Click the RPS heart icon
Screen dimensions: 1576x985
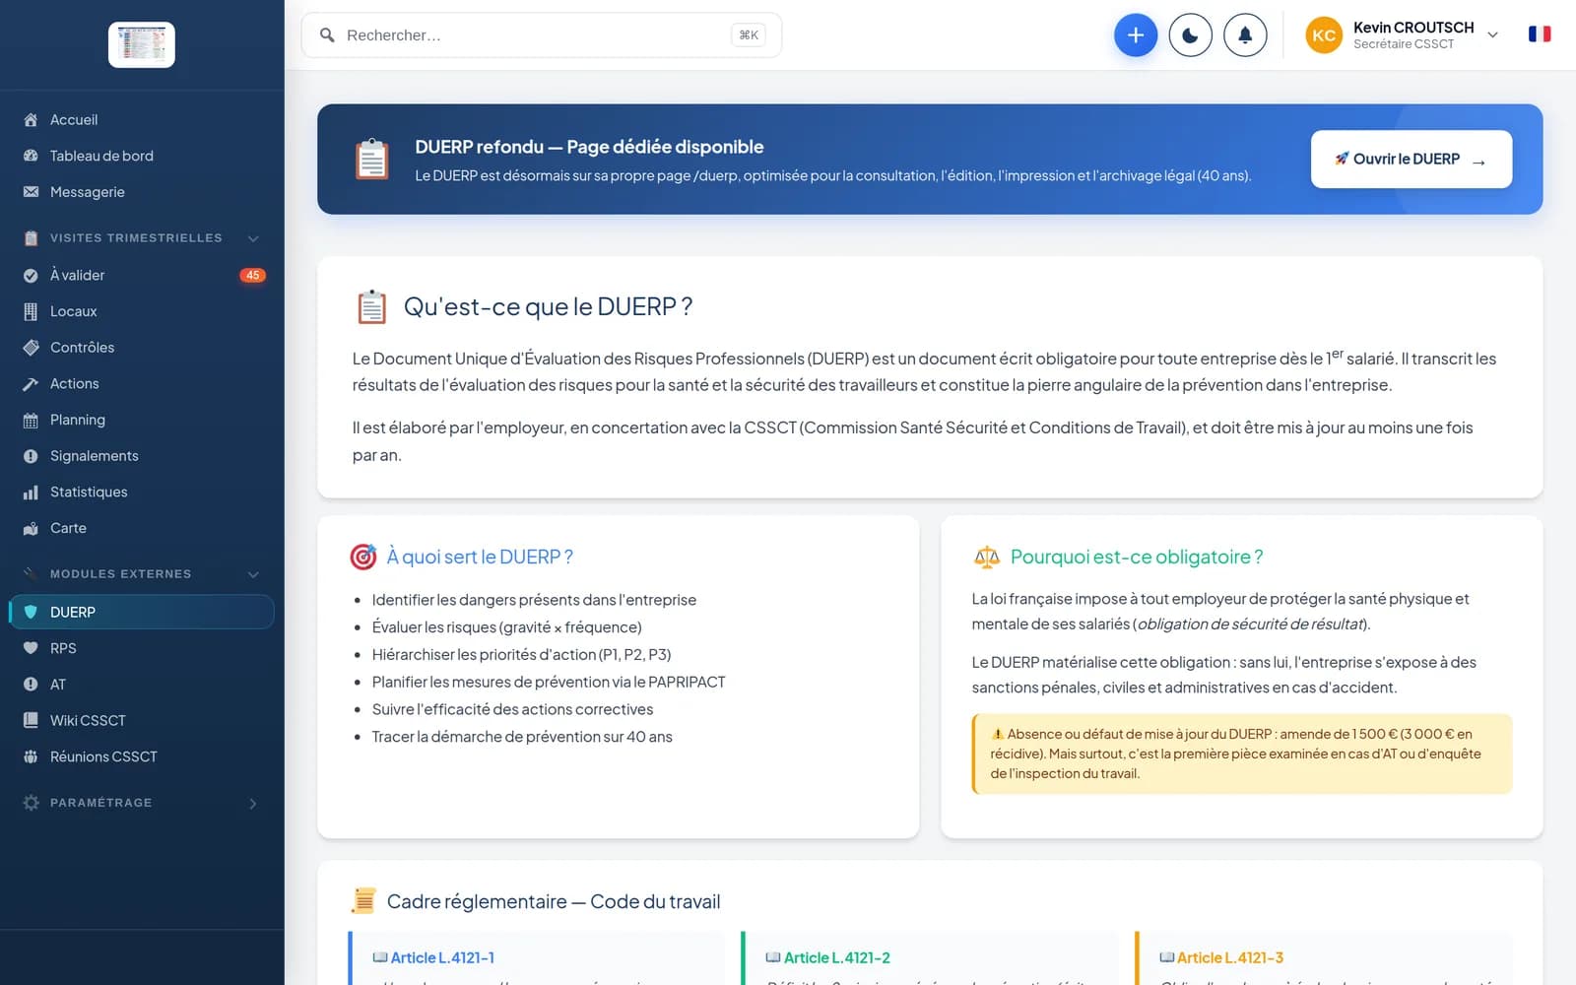31,648
